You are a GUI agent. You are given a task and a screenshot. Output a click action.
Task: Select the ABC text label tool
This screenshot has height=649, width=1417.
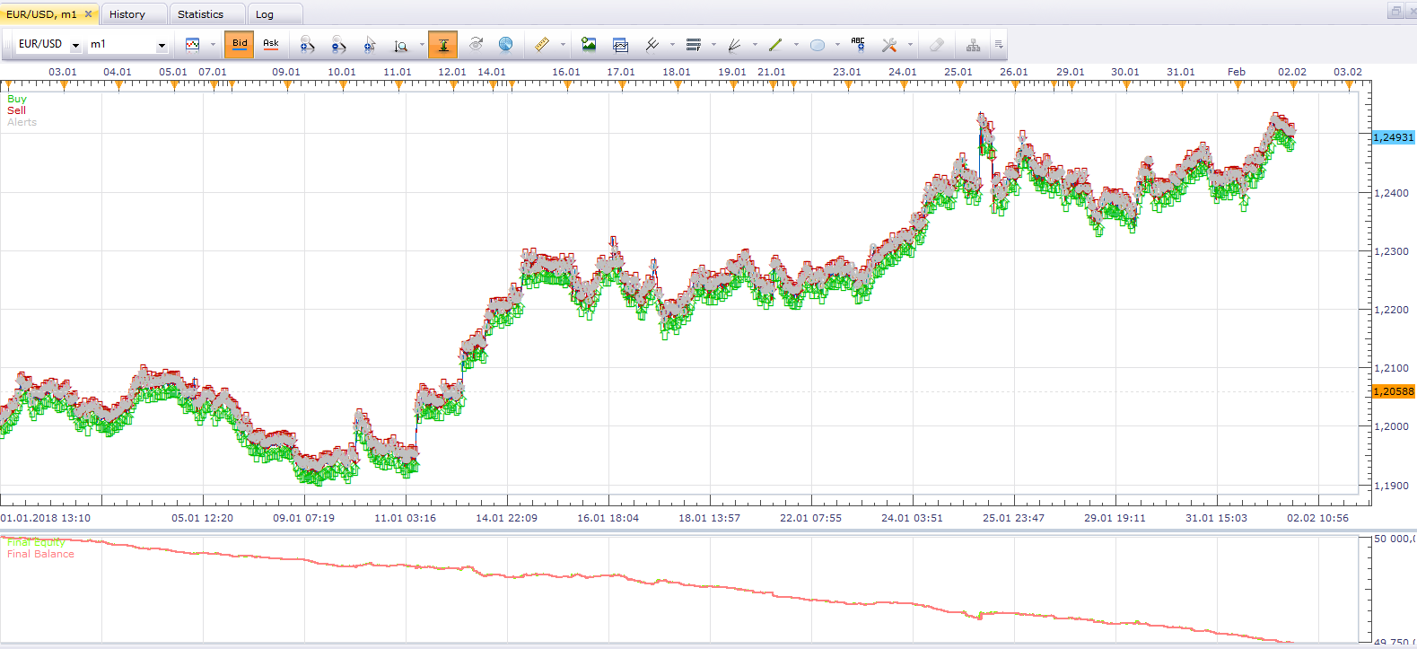coord(858,44)
